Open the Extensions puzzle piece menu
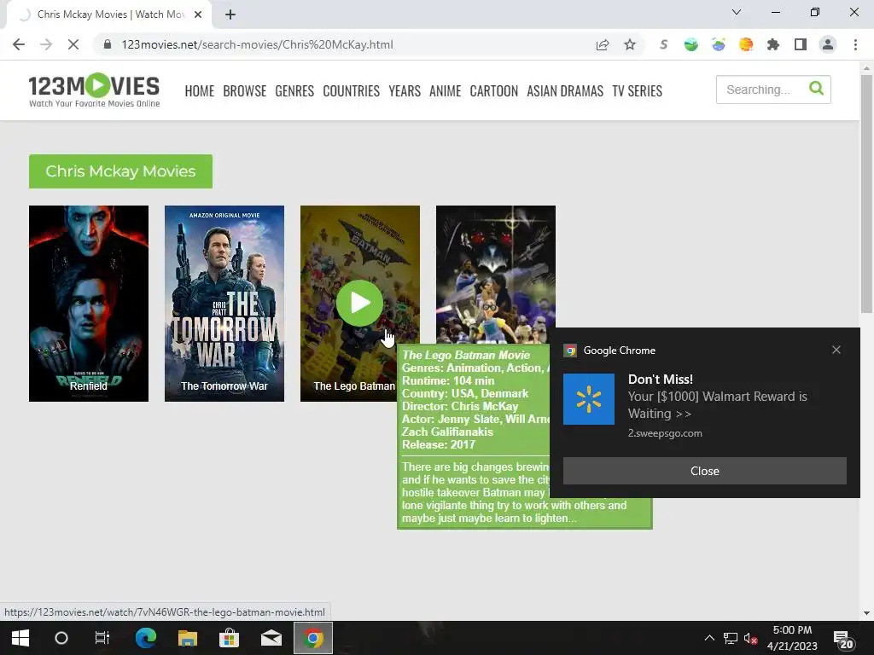 tap(773, 44)
